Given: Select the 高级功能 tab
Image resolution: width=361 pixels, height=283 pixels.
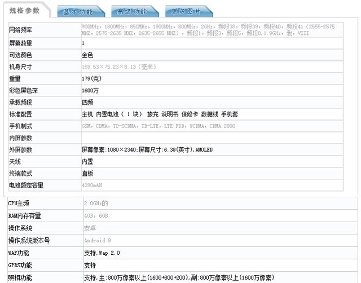Looking at the screenshot, I should [x=134, y=11].
